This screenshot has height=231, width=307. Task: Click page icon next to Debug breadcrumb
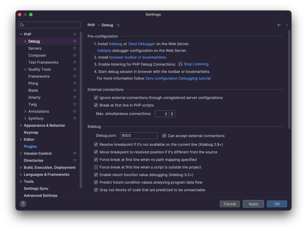(118, 25)
